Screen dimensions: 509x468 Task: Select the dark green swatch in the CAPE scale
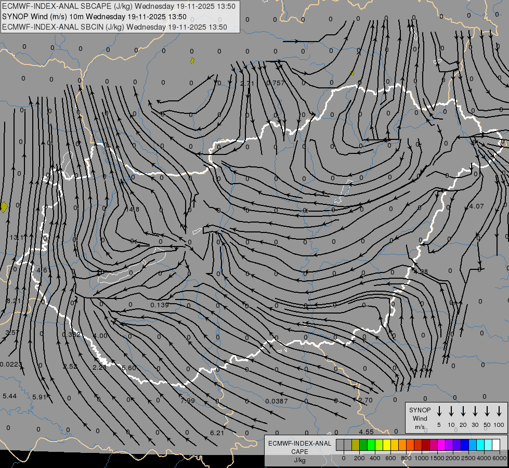[x=363, y=445]
